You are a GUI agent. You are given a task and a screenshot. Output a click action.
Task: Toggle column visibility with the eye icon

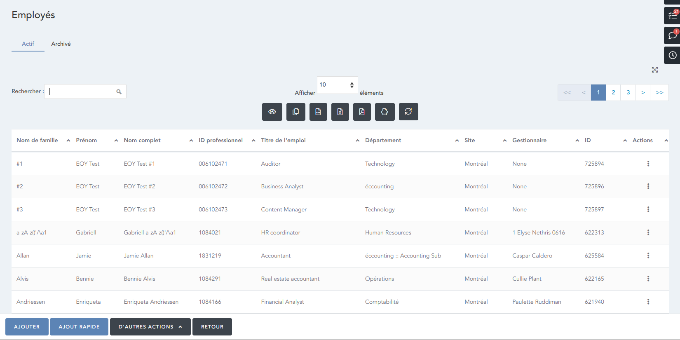[x=272, y=112]
